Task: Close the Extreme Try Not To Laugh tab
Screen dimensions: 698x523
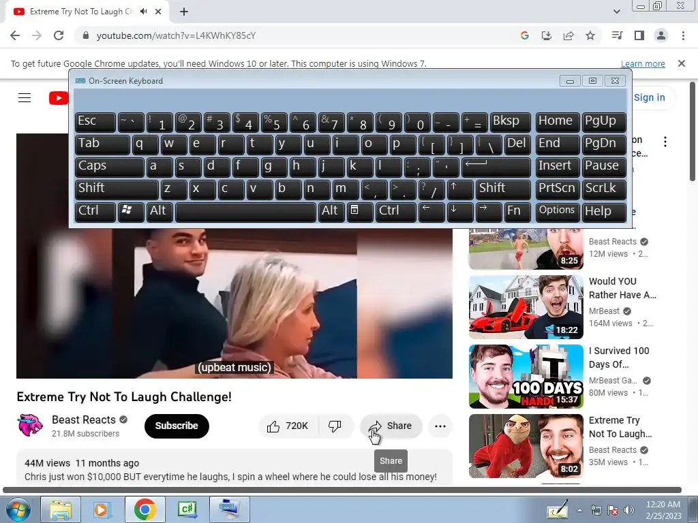Action: [x=158, y=12]
